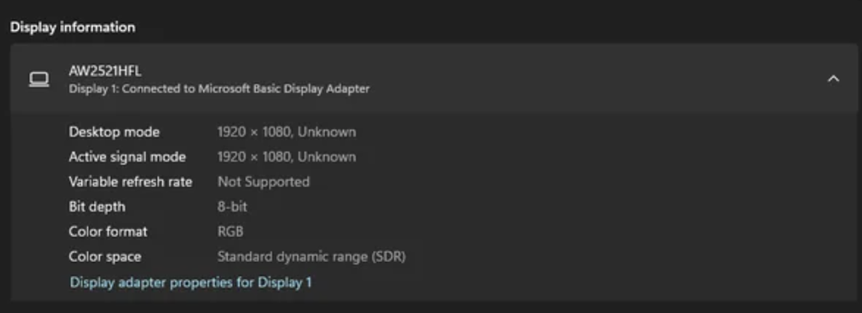Collapse the AW2521HFL display section chevron
The height and width of the screenshot is (313, 862).
(x=834, y=79)
